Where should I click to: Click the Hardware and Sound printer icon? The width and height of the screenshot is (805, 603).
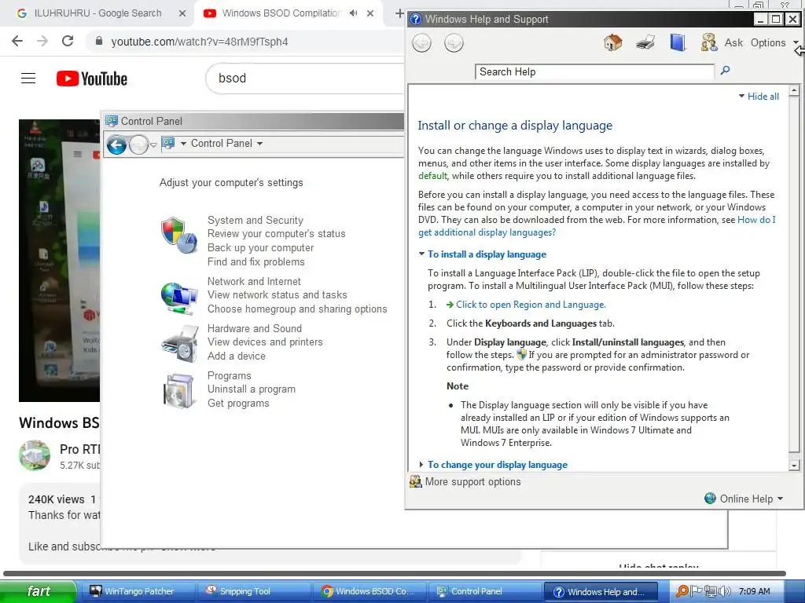(x=179, y=344)
